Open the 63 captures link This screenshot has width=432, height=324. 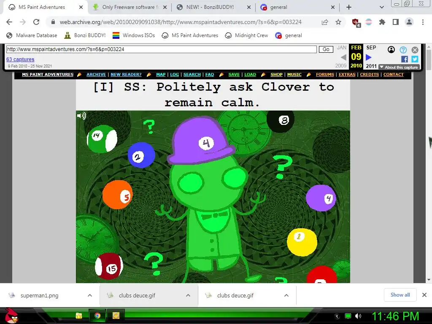click(x=20, y=59)
